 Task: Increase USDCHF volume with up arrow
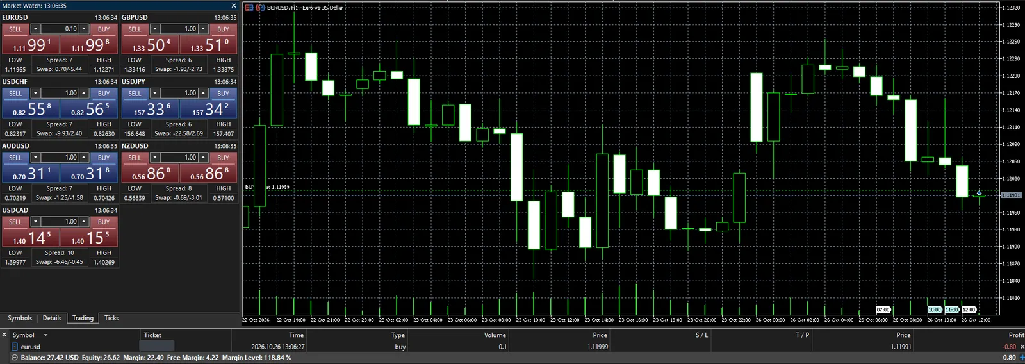[84, 94]
